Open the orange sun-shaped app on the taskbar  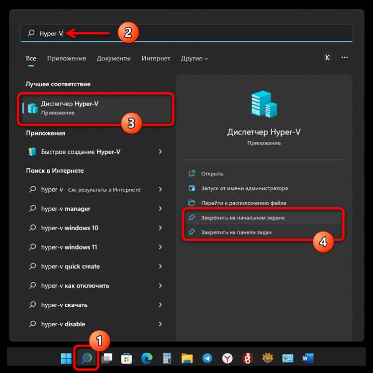(x=268, y=358)
